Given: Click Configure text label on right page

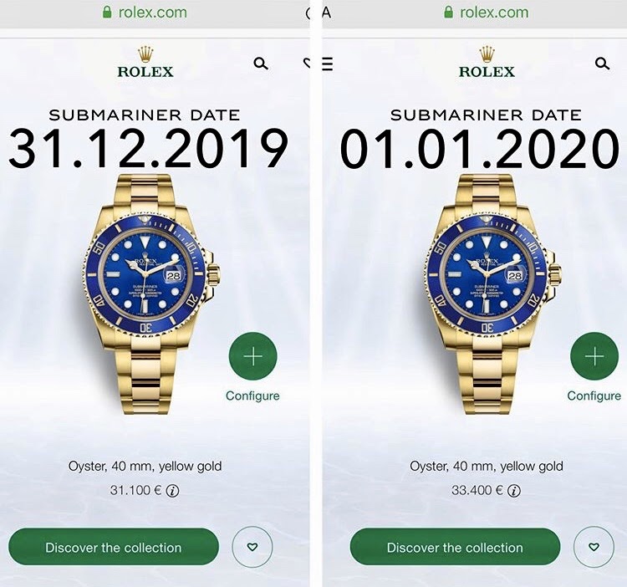Looking at the screenshot, I should pos(594,396).
